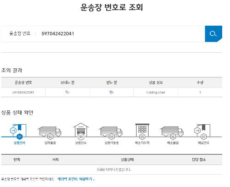230x187 pixels.
Task: Select step 01 product preparation box icon
Action: 18,131
